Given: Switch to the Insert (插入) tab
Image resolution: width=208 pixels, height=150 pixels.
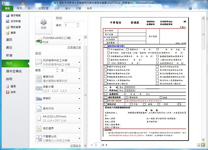Looking at the screenshot, I should pos(30,8).
